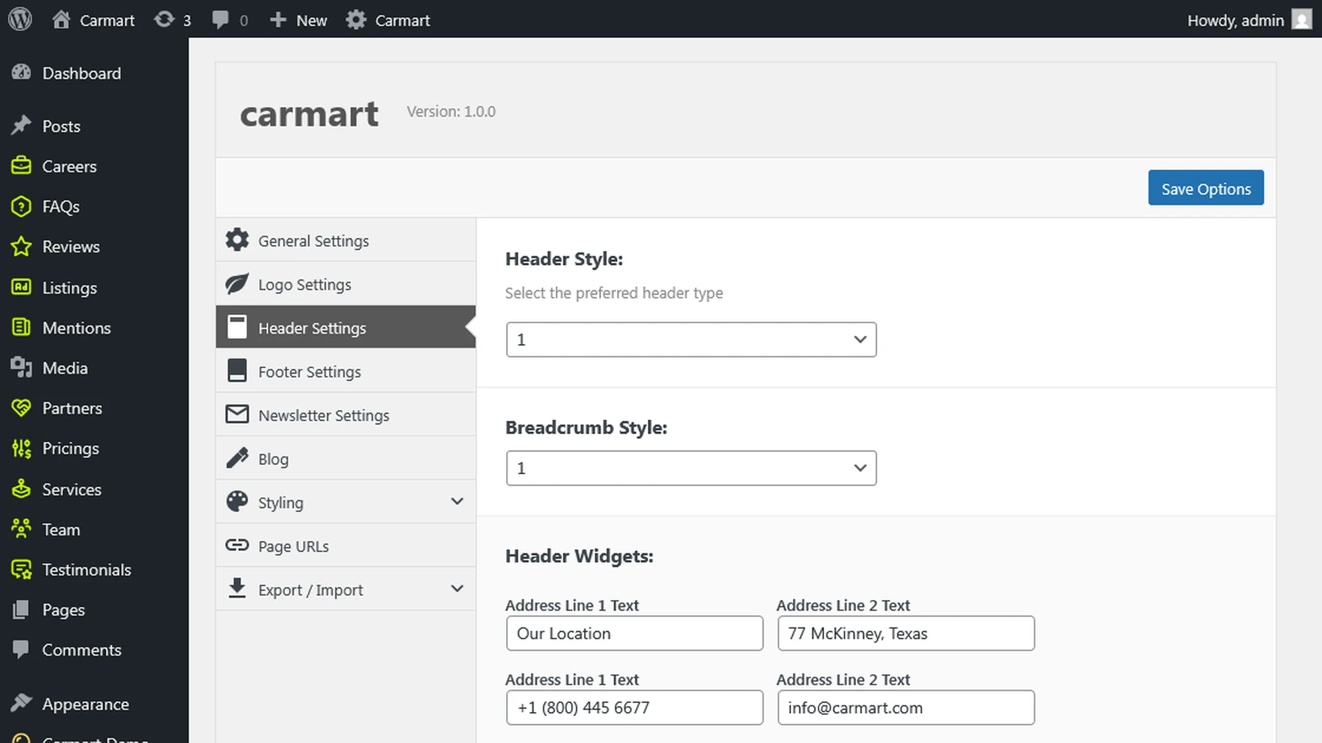Click the plus icon for New

[277, 20]
